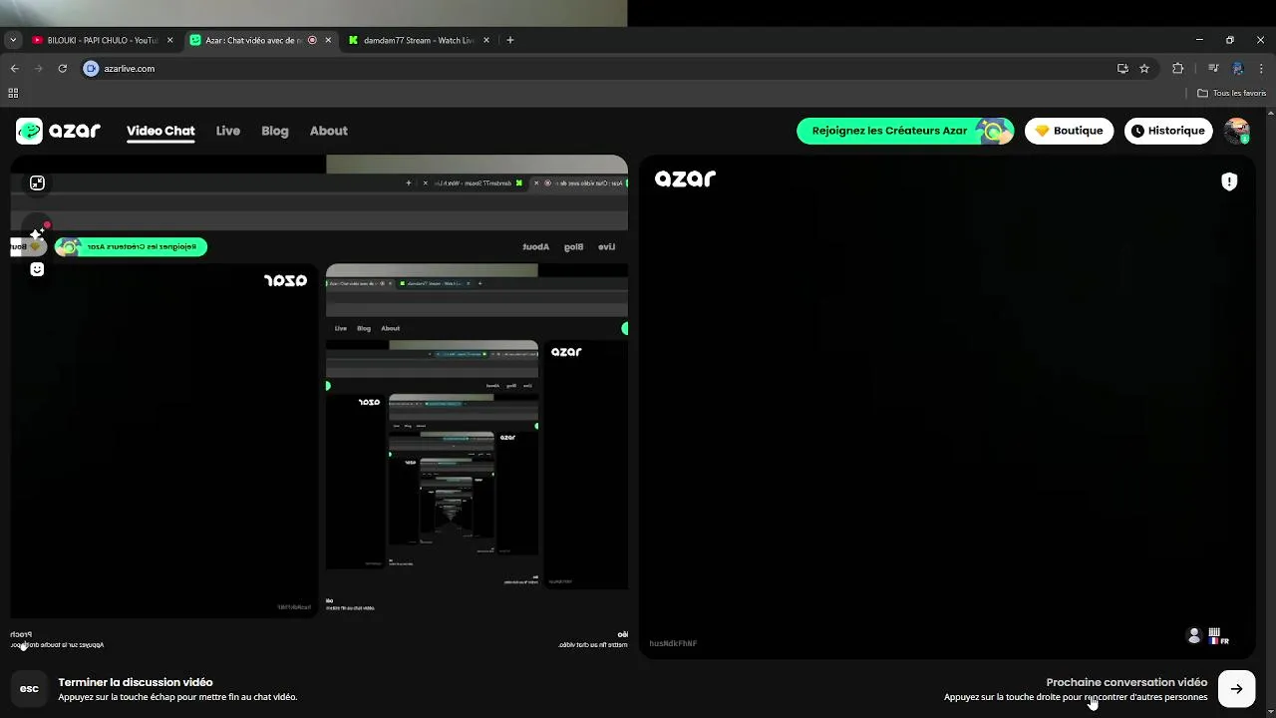Click the partner profile silhouette icon
The width and height of the screenshot is (1276, 718).
click(1194, 635)
